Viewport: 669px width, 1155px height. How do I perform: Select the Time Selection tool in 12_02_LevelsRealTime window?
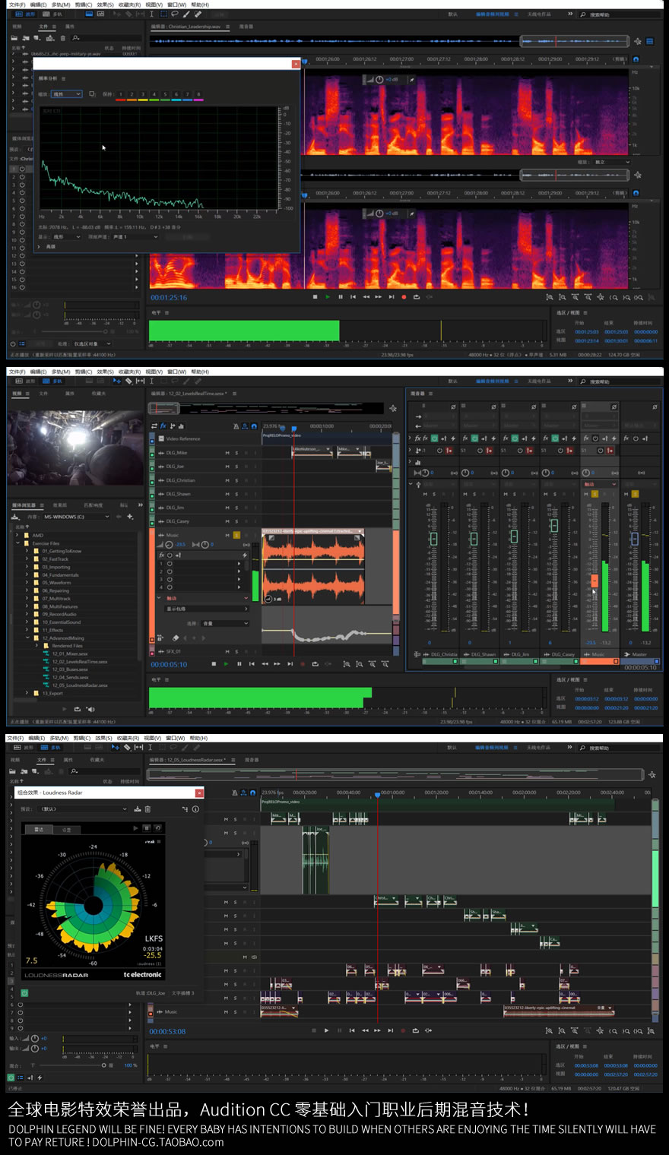pyautogui.click(x=151, y=381)
